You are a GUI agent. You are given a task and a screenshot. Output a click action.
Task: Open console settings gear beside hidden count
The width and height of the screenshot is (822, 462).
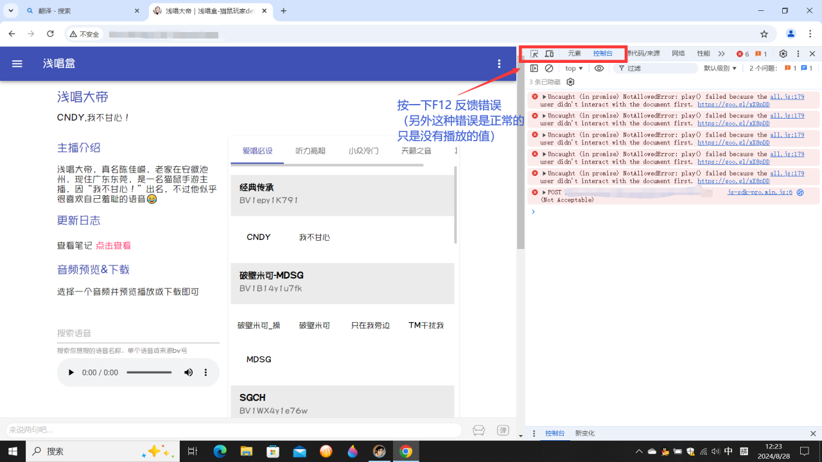[x=570, y=82]
